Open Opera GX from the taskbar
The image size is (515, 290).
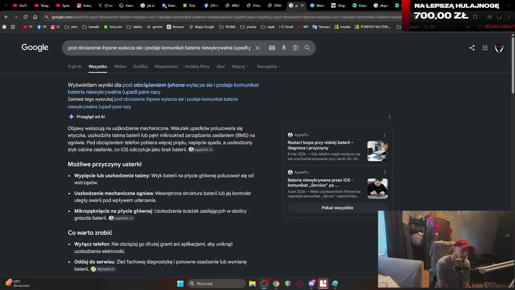[x=299, y=284]
